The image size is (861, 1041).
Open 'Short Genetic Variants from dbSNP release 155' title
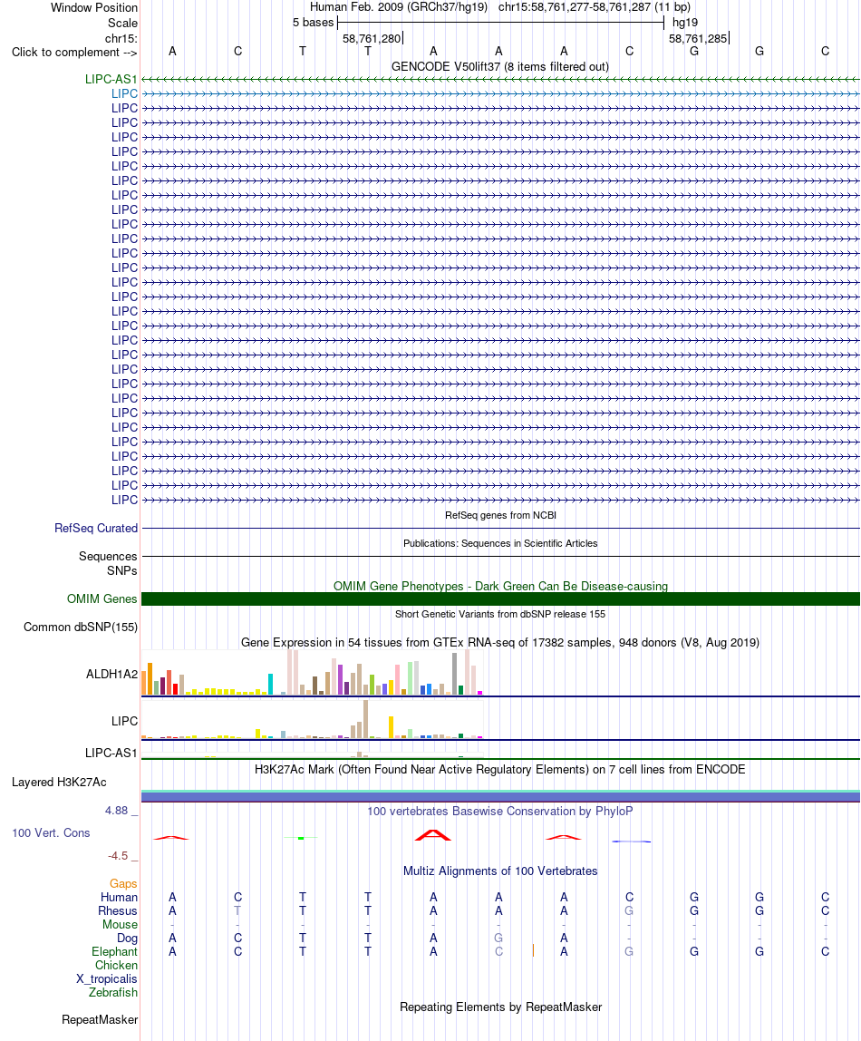pyautogui.click(x=500, y=614)
